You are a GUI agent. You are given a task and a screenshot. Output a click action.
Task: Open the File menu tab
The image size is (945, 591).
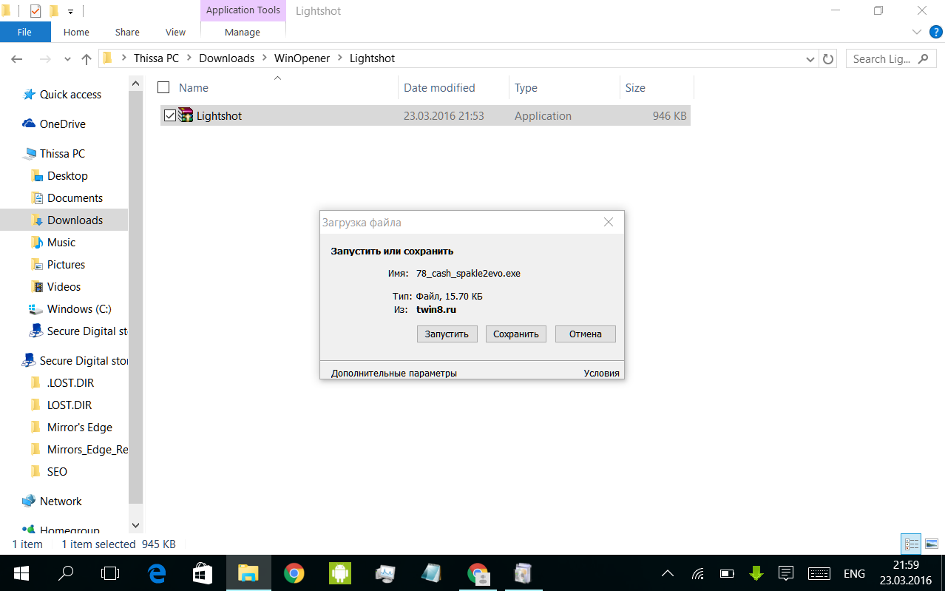[24, 32]
